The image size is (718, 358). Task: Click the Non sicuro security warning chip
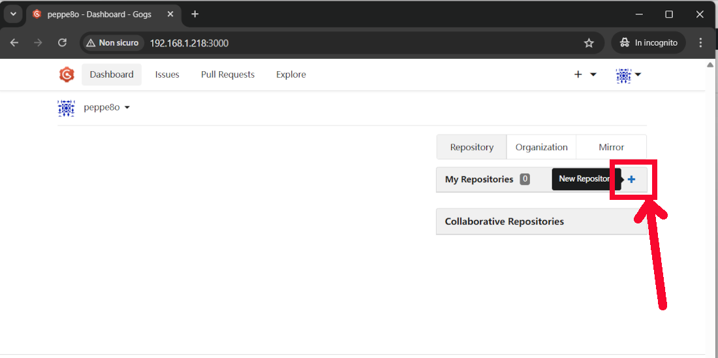coord(114,43)
